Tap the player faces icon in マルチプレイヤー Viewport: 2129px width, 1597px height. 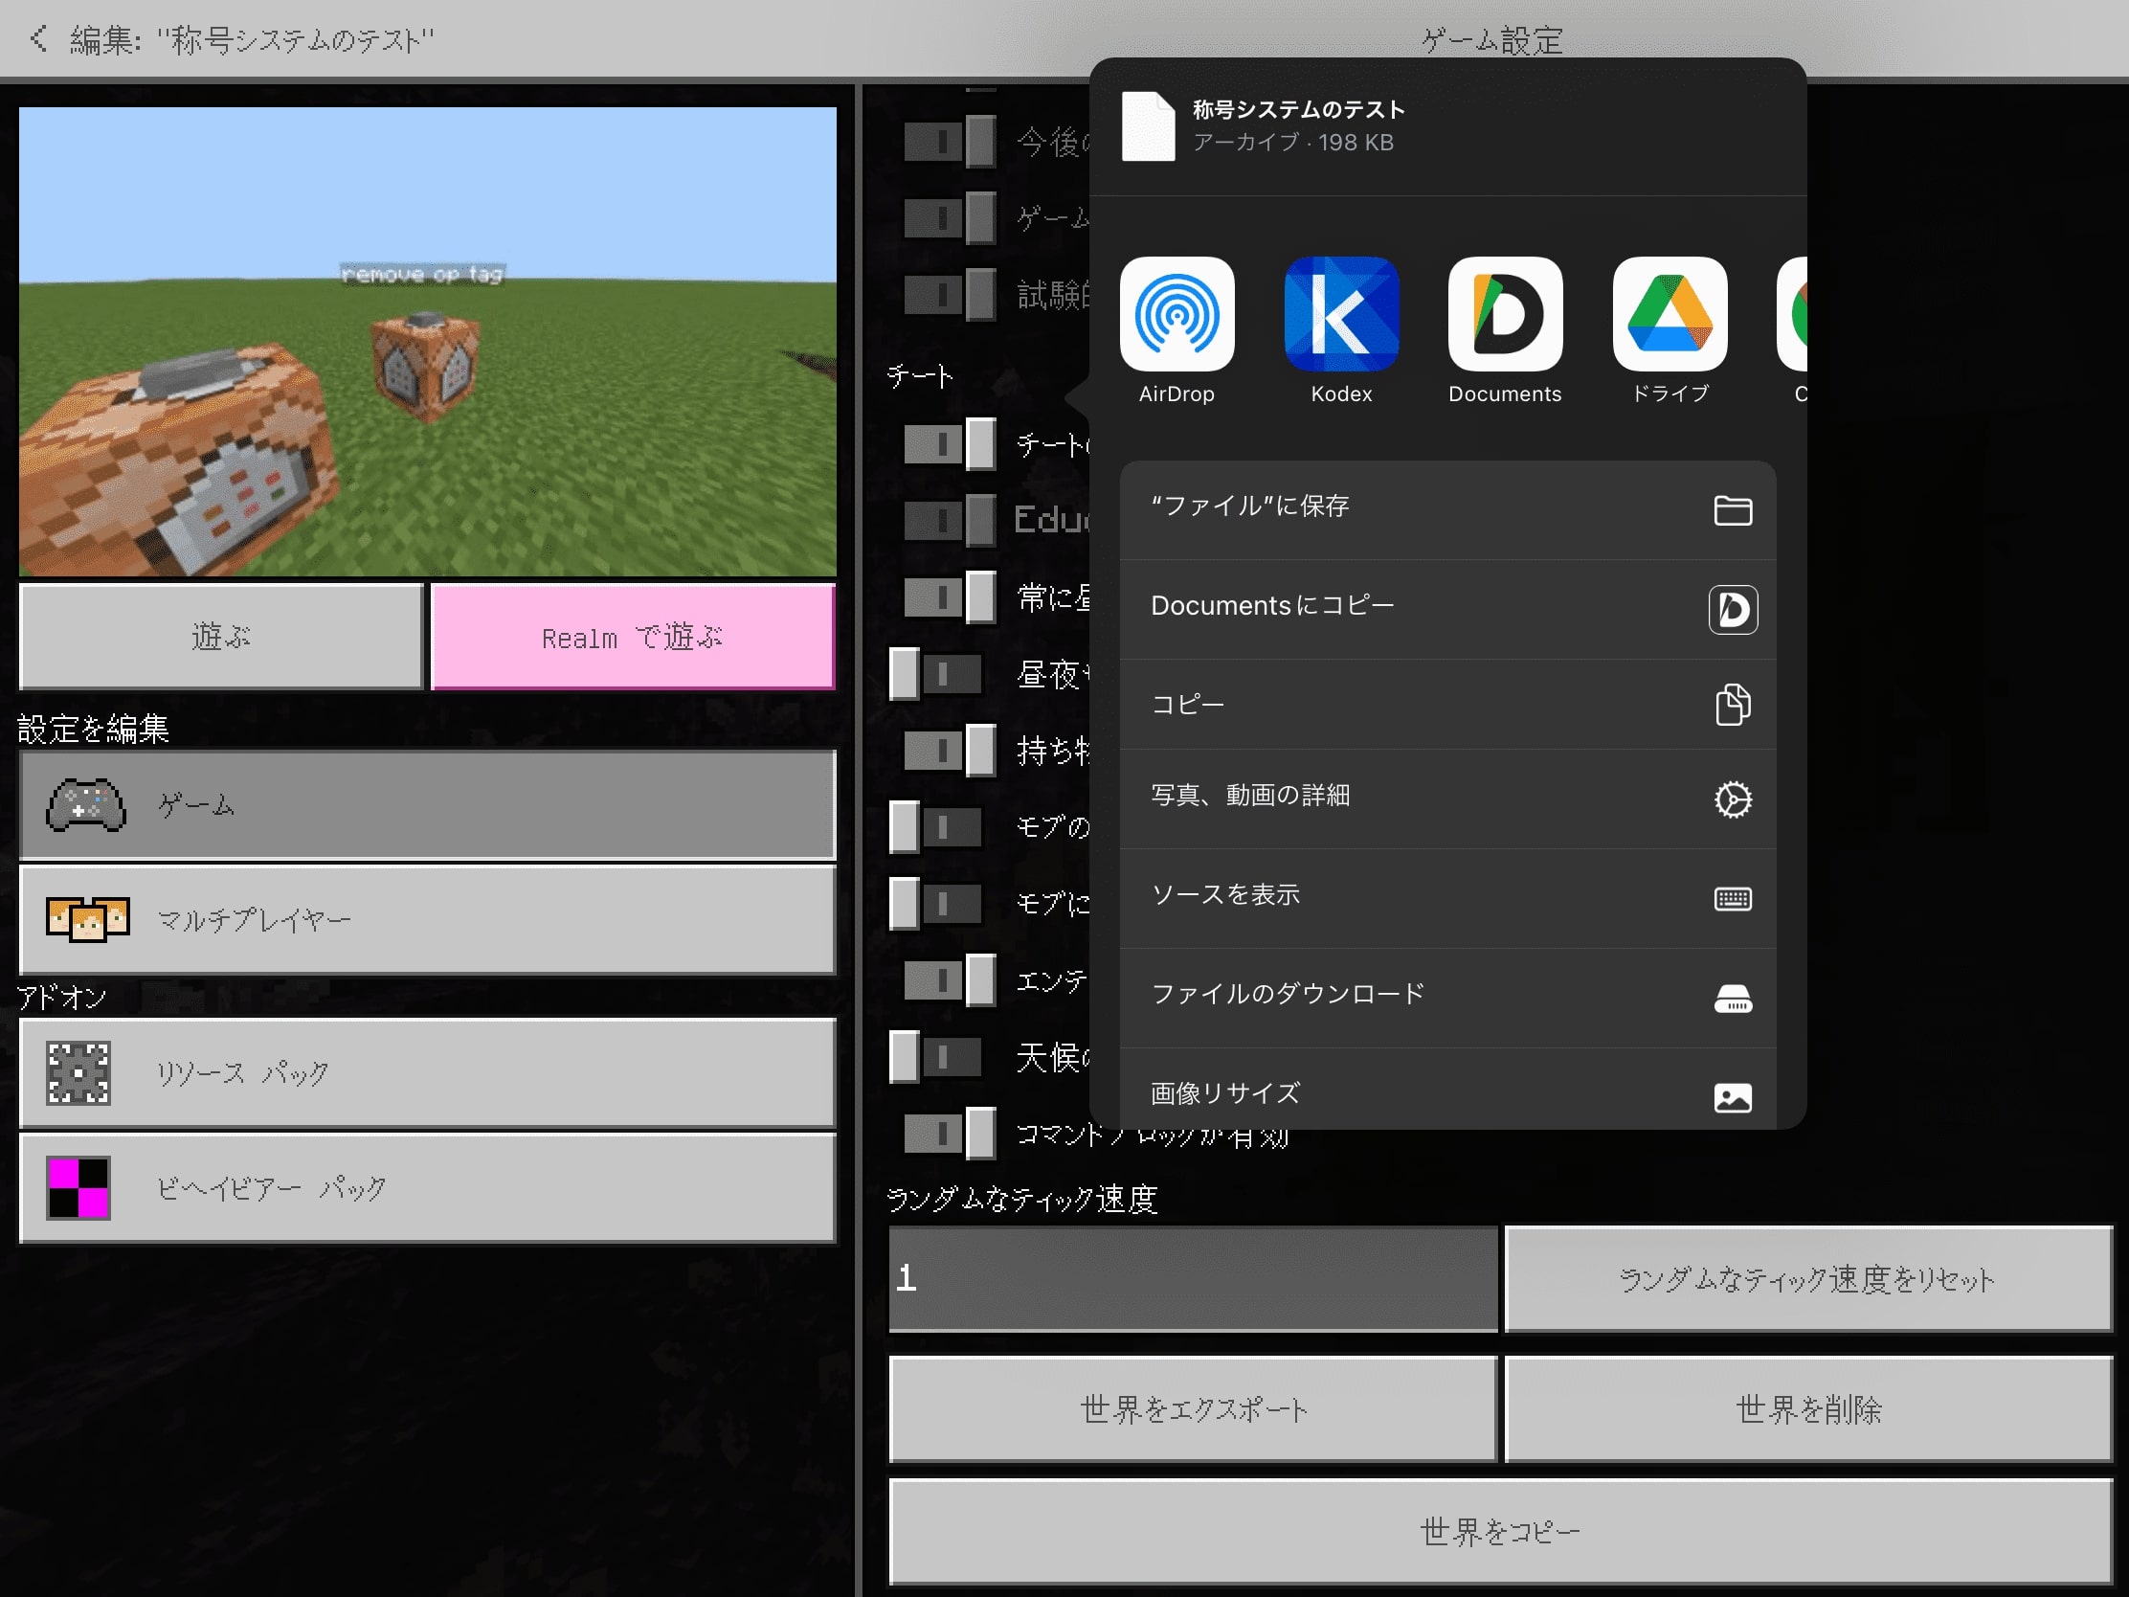click(87, 919)
